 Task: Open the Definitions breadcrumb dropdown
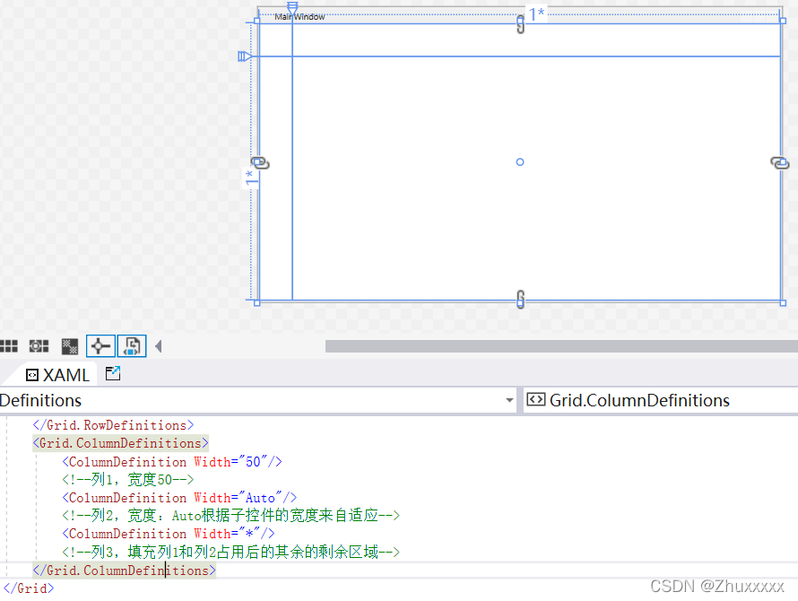[x=509, y=400]
